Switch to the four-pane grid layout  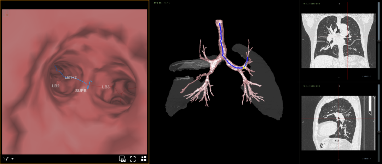144,159
